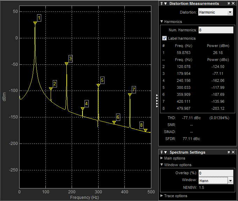238x201 pixels.
Task: Undock the Distortion Measurements panel
Action: tap(229, 3)
